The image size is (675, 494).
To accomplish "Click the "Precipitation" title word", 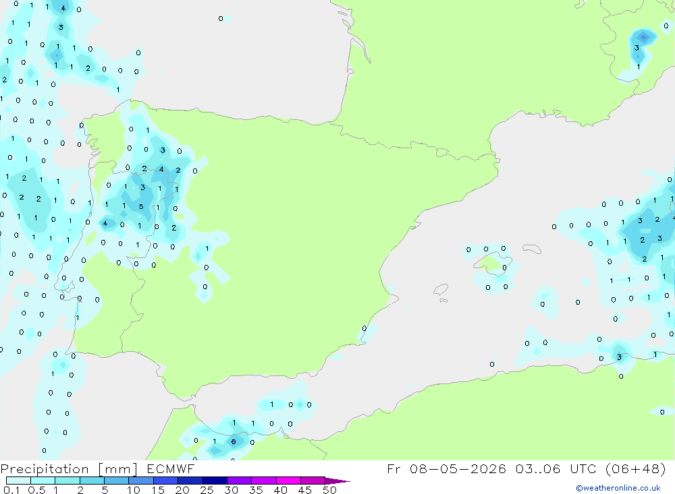I will [x=45, y=469].
